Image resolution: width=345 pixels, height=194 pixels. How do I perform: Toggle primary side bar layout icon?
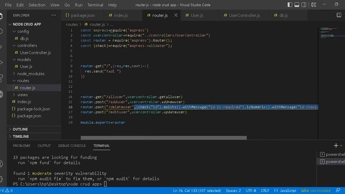point(290,5)
